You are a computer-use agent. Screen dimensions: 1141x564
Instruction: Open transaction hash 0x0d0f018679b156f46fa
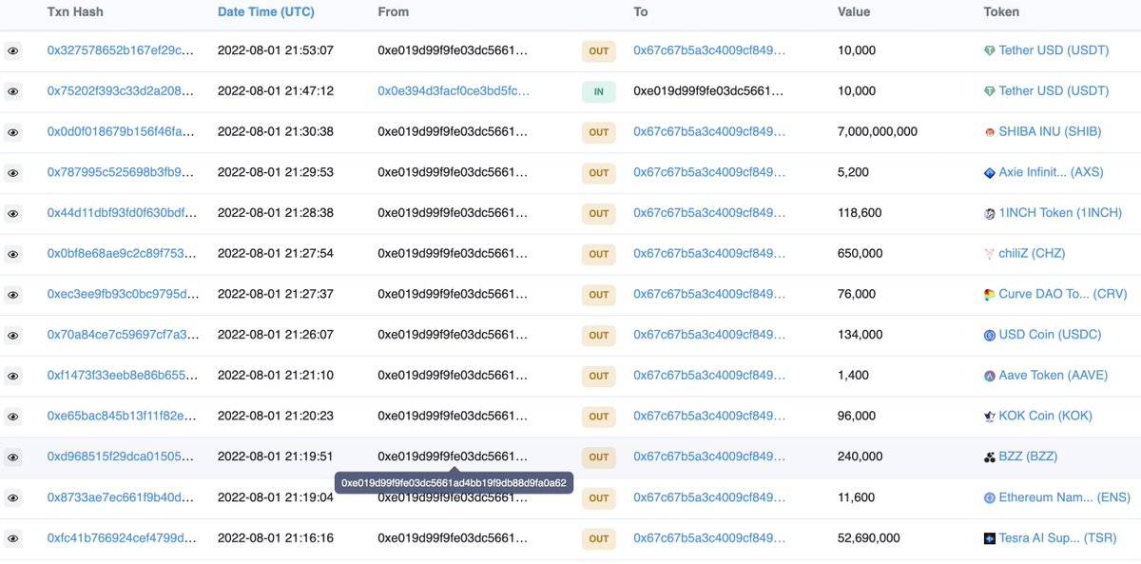122,132
